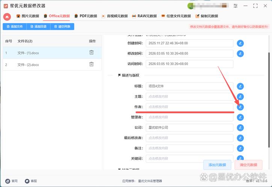The image size is (272, 187).
Task: Click the 添加文件 button
Action: 15,27
